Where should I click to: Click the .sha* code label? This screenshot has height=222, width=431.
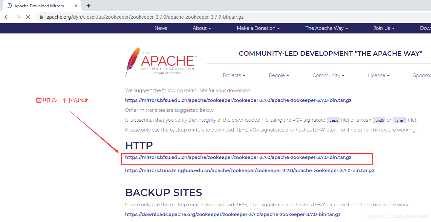click(x=400, y=120)
